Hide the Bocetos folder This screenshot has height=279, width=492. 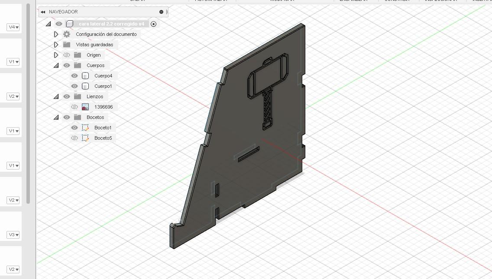click(x=67, y=117)
